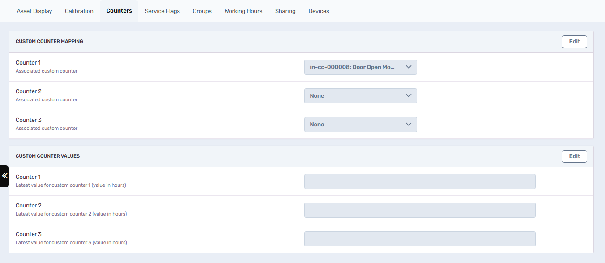Image resolution: width=605 pixels, height=263 pixels.
Task: Go to the Groups tab
Action: 202,11
